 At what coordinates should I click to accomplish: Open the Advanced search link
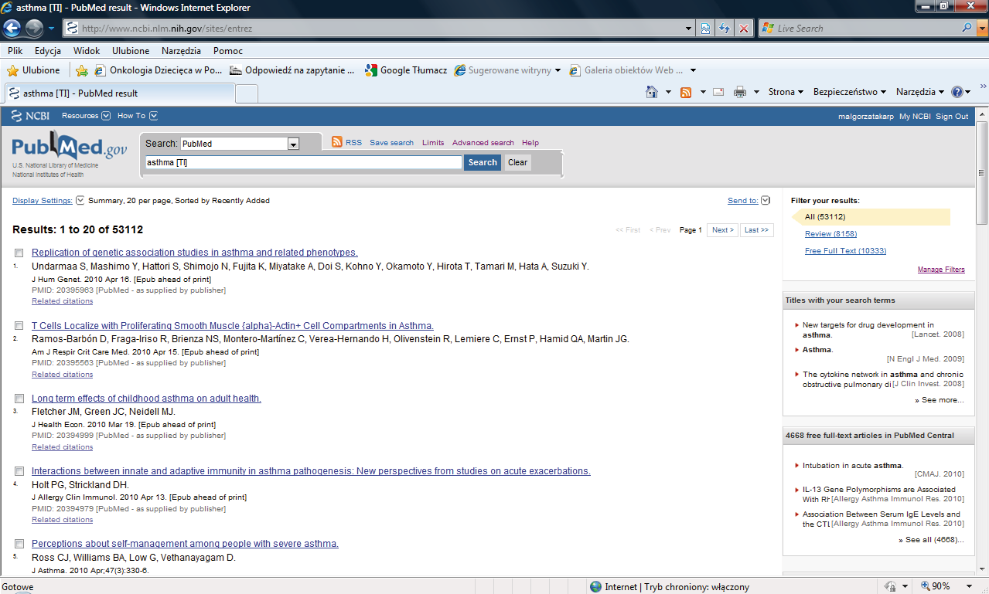483,143
